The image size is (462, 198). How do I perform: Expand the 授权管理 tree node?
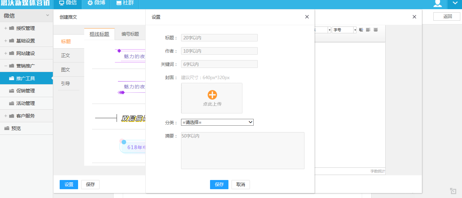[x=6, y=28]
